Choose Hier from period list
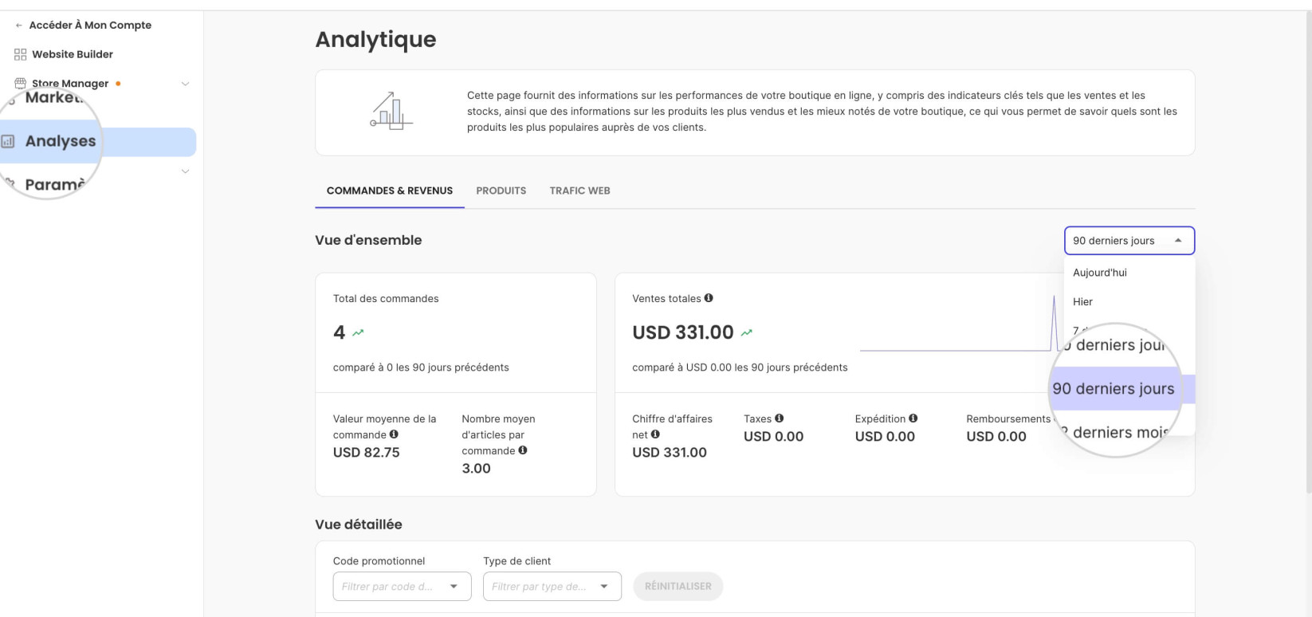Screen dimensions: 1312x617 point(1129,301)
